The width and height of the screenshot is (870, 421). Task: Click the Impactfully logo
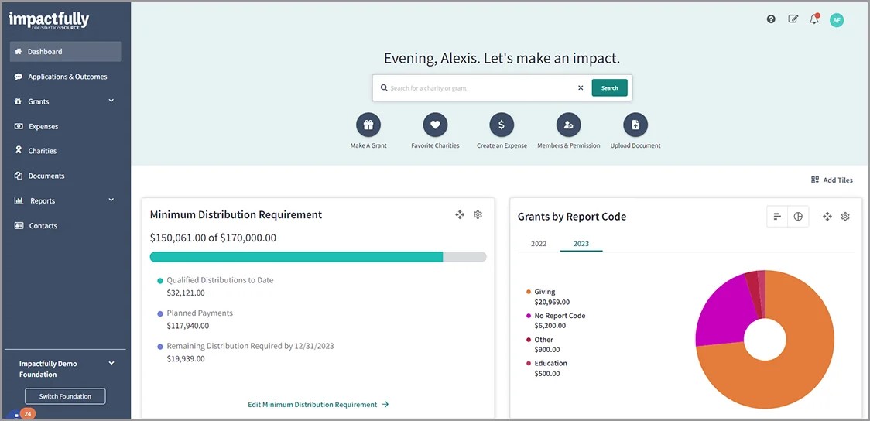pos(49,20)
